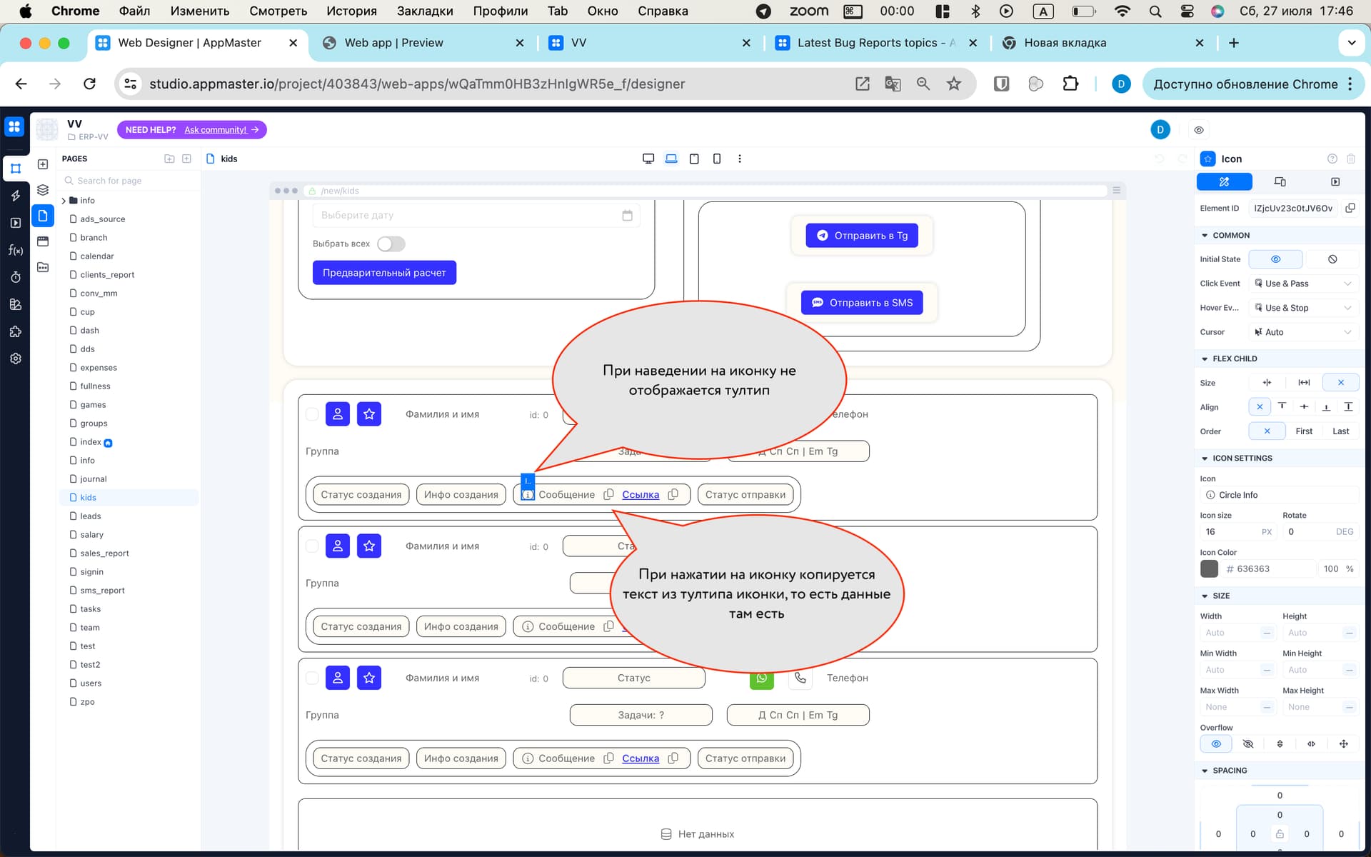Open Click Event dropdown

coord(1303,284)
